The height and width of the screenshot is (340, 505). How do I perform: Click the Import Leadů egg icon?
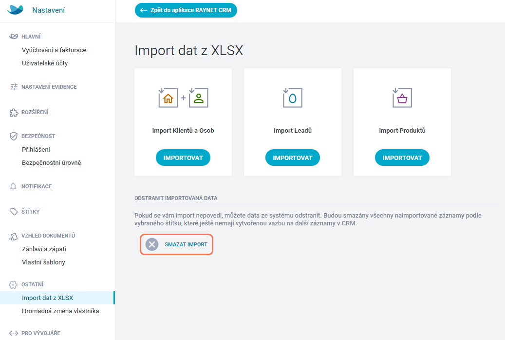[x=293, y=97]
